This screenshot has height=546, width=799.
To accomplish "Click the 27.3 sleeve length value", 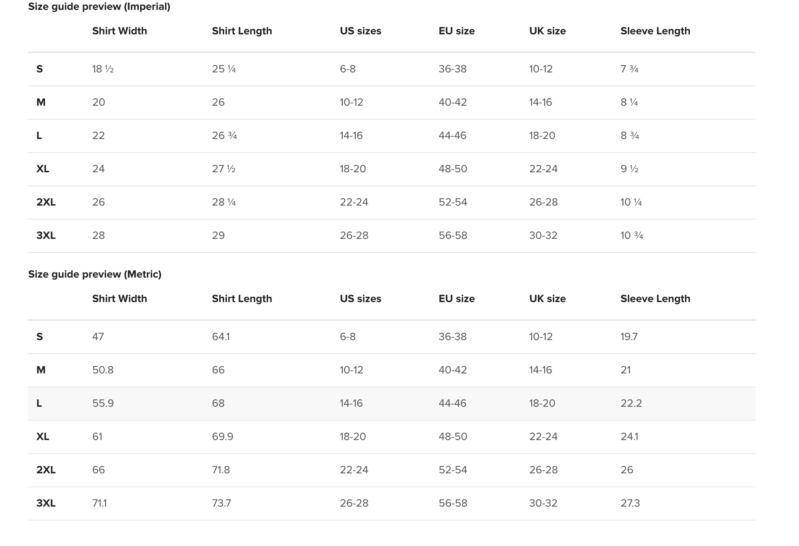I will tap(630, 503).
